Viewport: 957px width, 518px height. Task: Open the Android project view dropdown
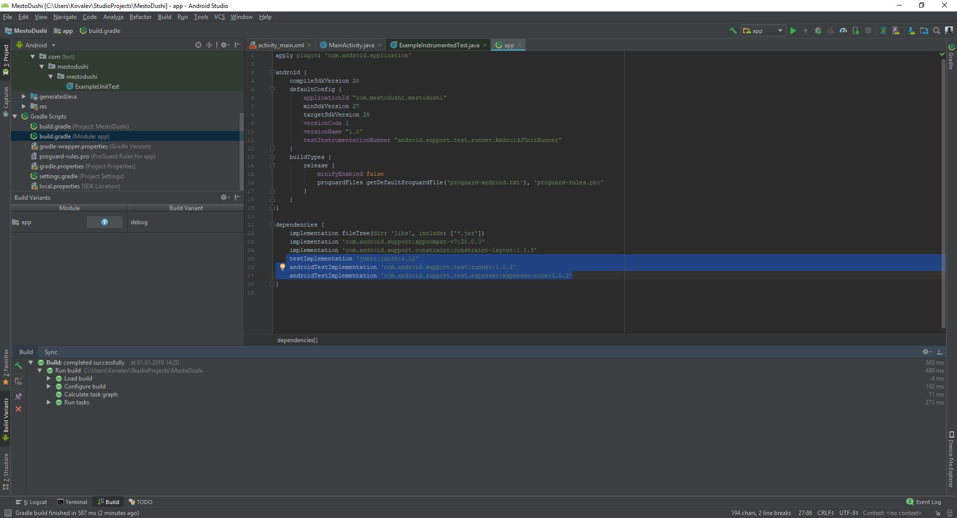35,45
